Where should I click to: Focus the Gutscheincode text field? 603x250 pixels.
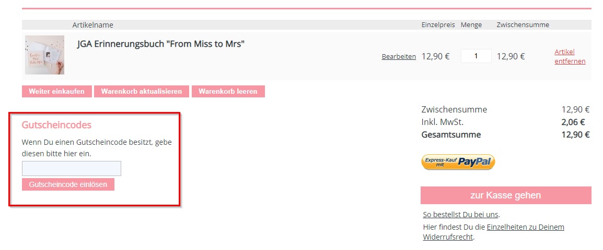point(72,168)
